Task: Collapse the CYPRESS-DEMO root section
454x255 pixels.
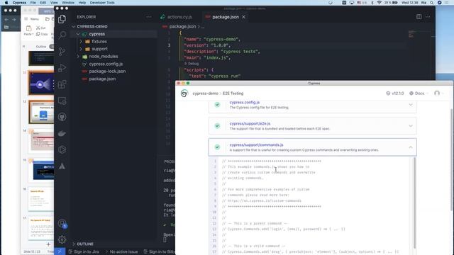Action: click(74, 27)
